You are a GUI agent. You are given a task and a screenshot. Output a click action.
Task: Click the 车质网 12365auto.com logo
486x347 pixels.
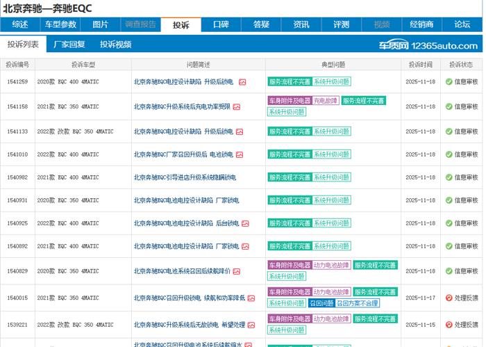point(428,45)
